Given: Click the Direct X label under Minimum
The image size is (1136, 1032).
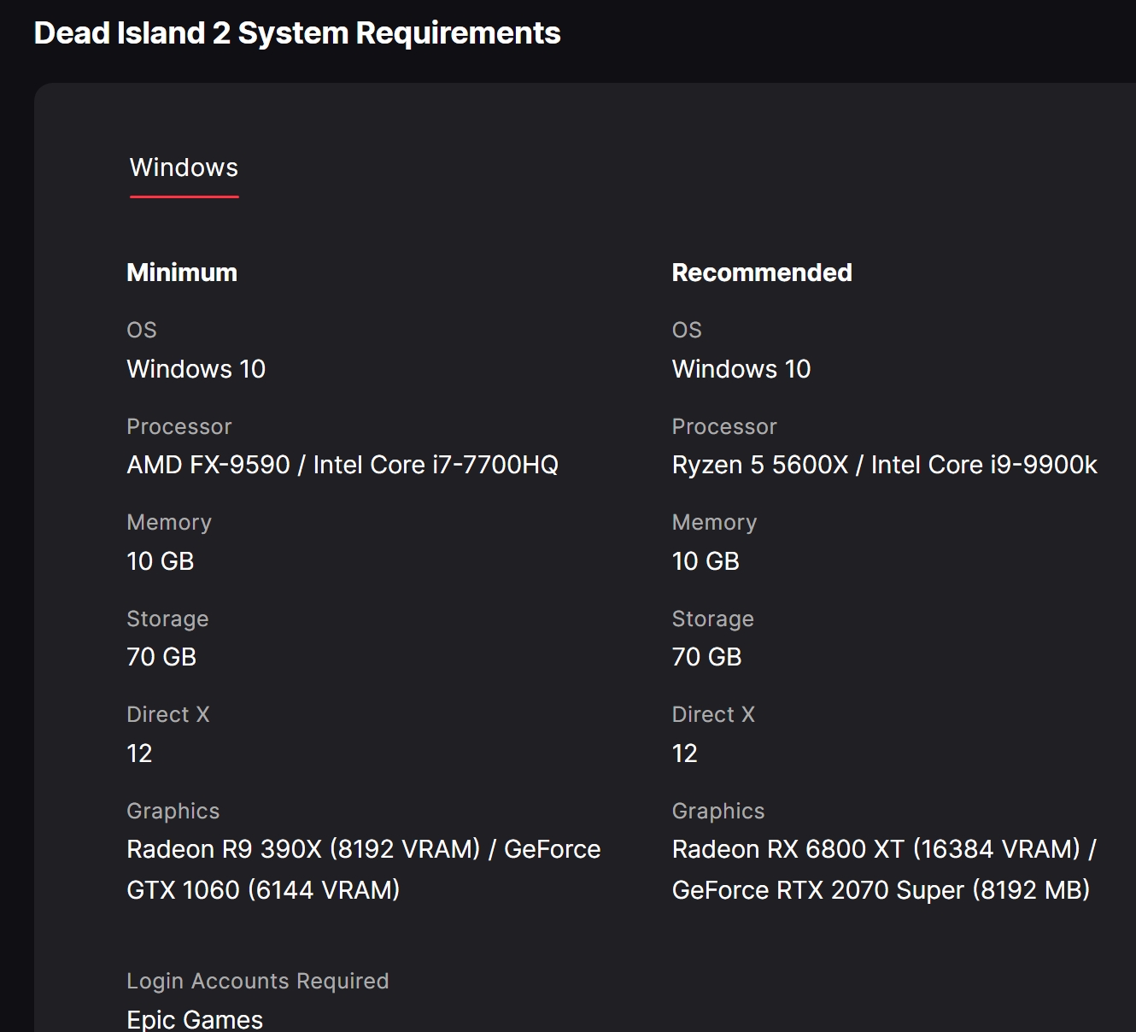Looking at the screenshot, I should 168,714.
